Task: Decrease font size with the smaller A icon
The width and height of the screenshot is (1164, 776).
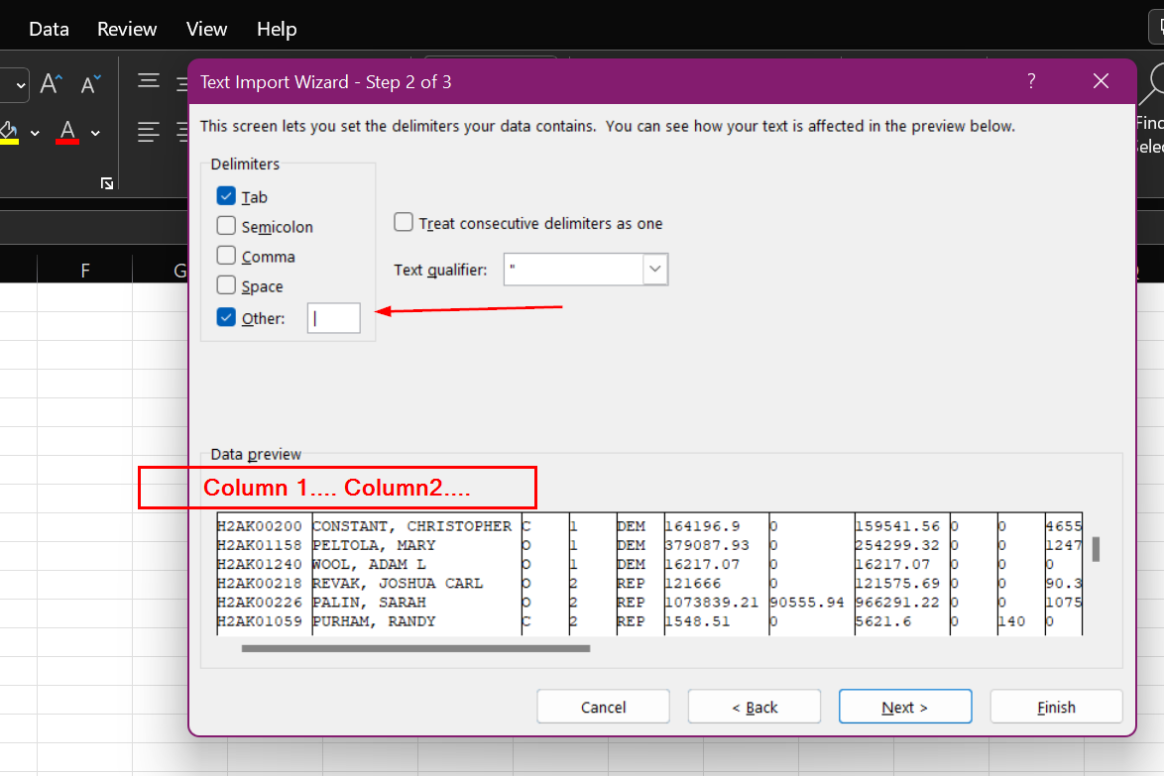Action: 90,84
